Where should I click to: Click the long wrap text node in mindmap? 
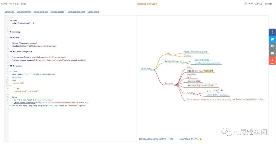(x=226, y=99)
